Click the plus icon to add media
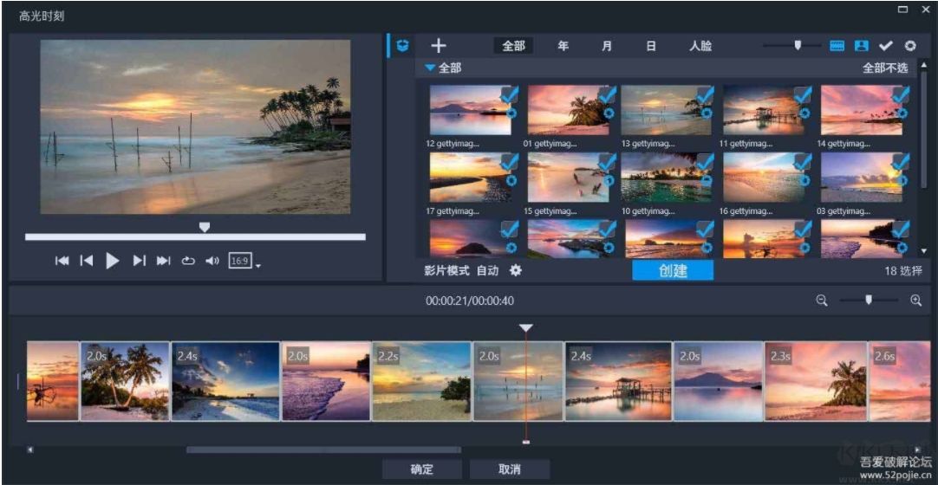938x485 pixels. tap(439, 46)
